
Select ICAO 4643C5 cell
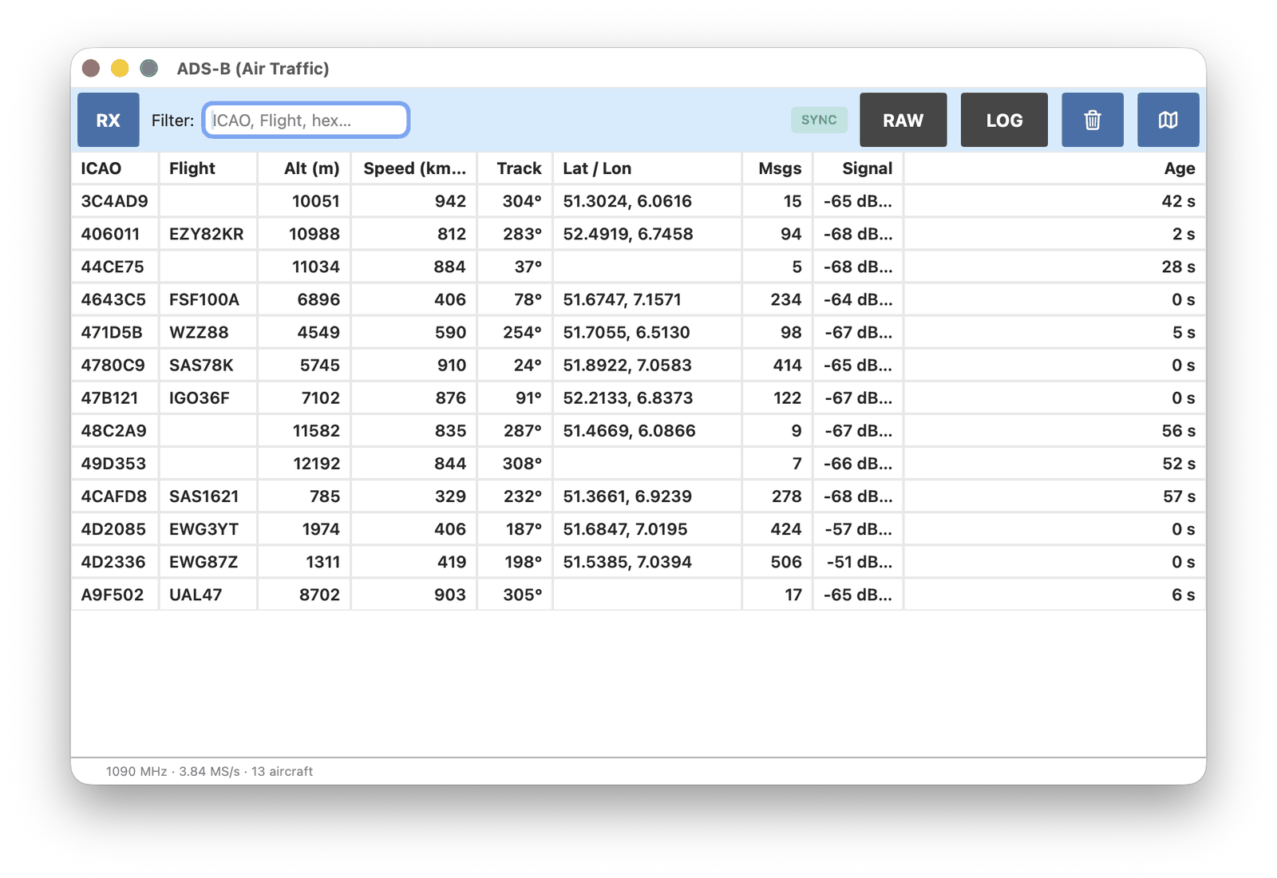[x=115, y=299]
